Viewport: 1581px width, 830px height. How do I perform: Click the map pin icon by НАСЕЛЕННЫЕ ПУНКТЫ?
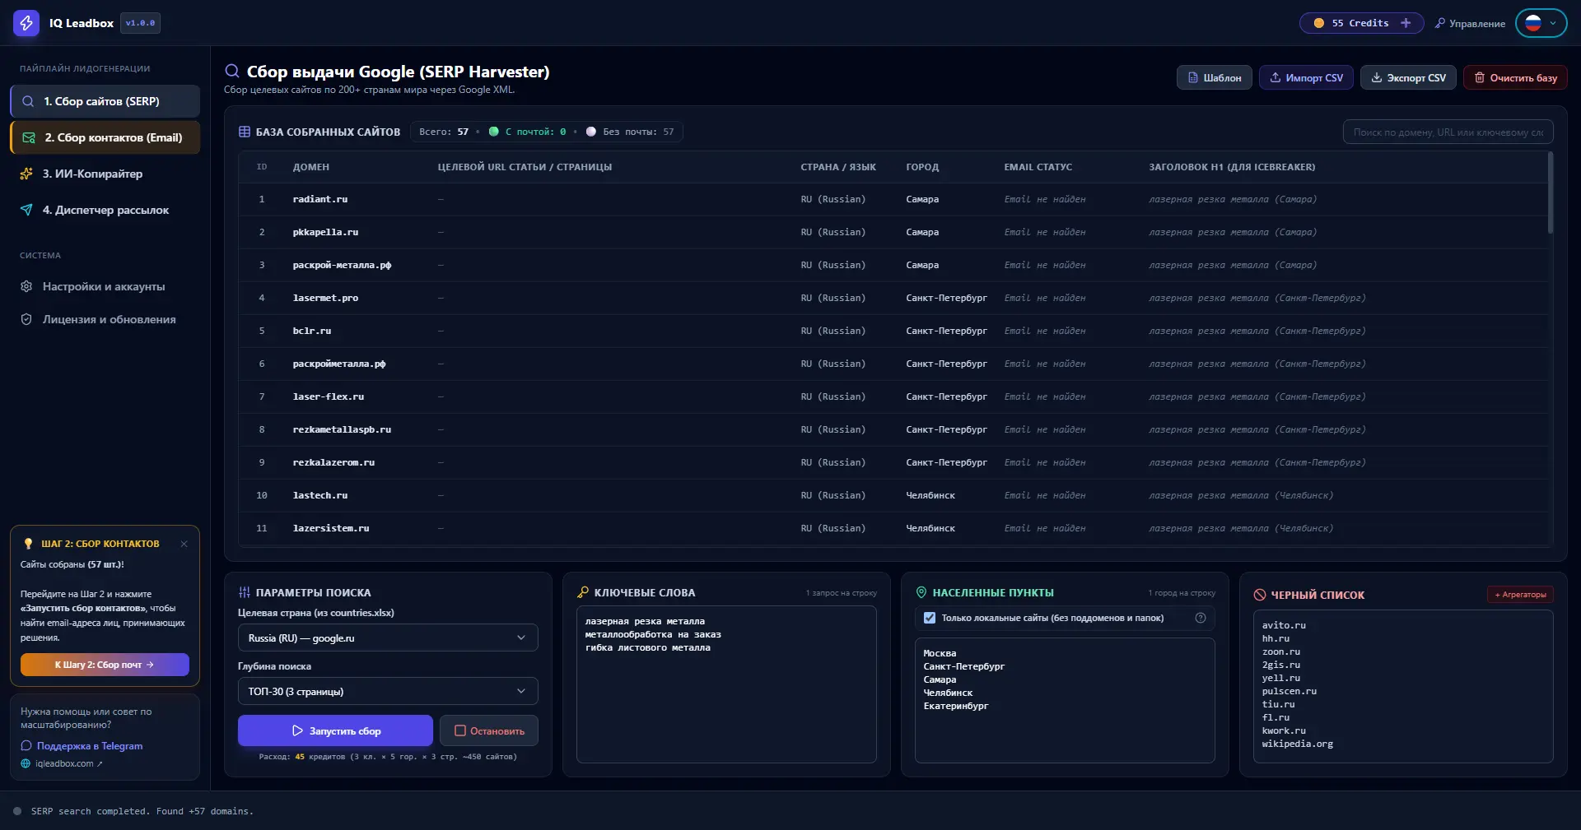click(921, 592)
